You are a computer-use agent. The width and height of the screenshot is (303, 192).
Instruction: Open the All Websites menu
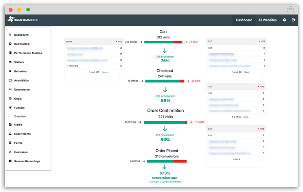(x=267, y=20)
